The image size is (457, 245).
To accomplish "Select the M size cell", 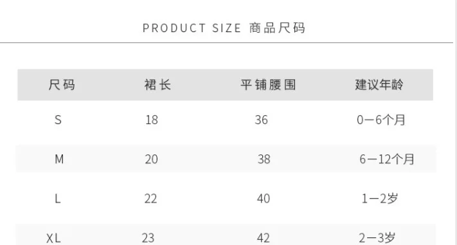I will click(59, 159).
